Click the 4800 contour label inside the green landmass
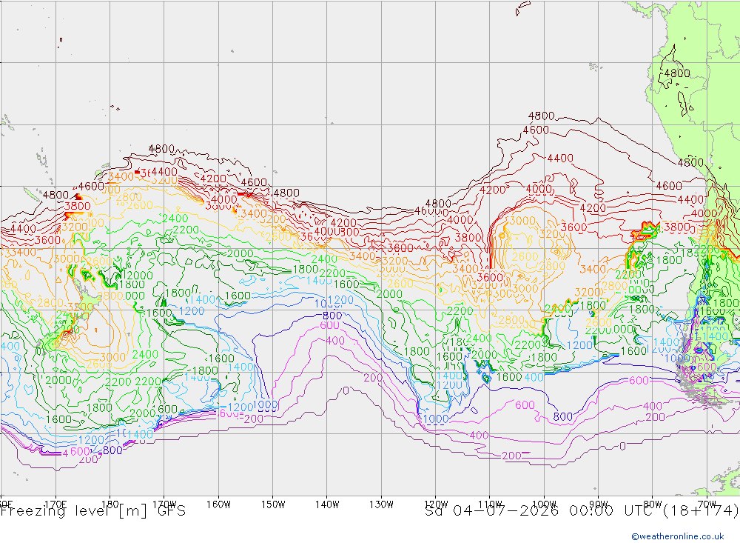Screen dimensions: 740x543 coord(677,73)
